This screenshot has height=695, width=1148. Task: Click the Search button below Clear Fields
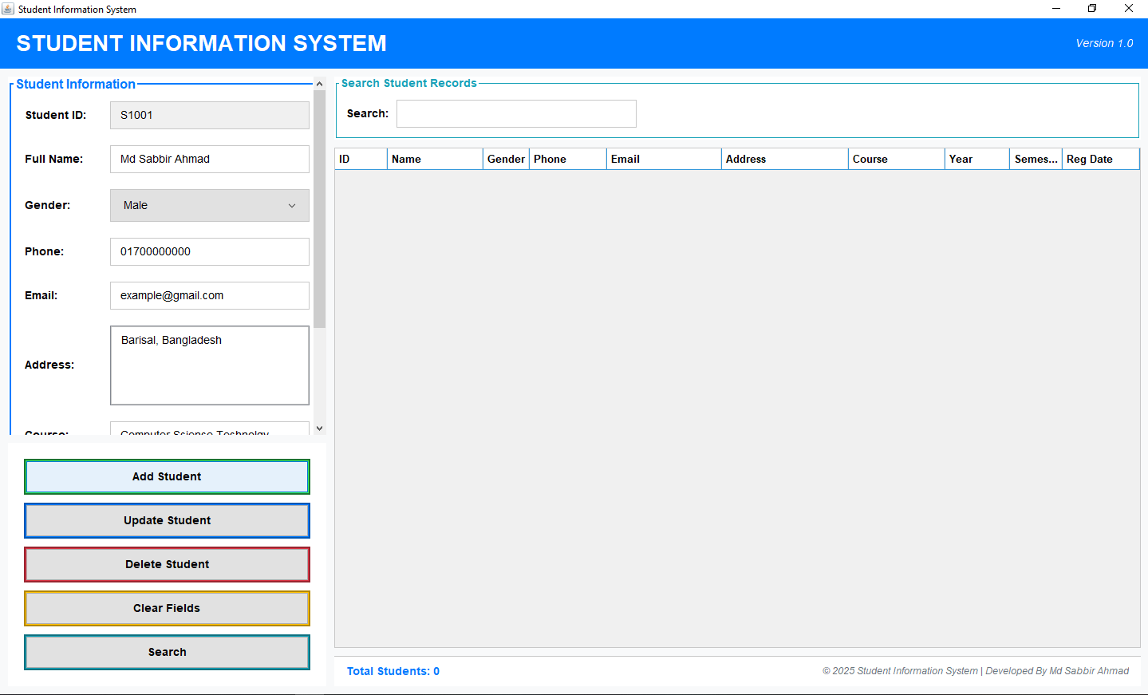tap(167, 652)
